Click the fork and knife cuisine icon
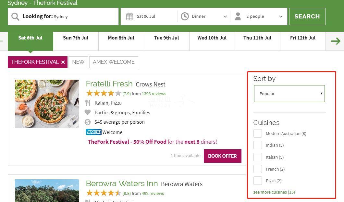344x202 pixels. point(88,103)
